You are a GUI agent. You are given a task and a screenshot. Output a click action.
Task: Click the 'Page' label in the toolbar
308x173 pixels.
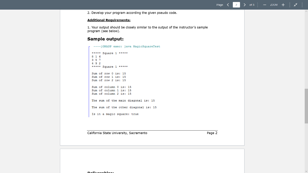(x=220, y=5)
